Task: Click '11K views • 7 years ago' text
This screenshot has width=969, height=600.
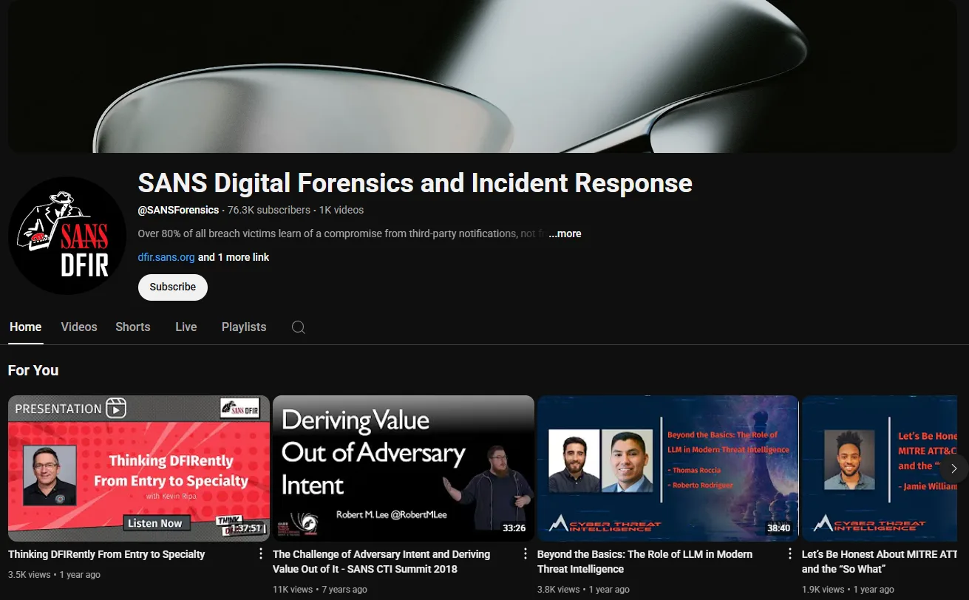Action: [x=320, y=589]
